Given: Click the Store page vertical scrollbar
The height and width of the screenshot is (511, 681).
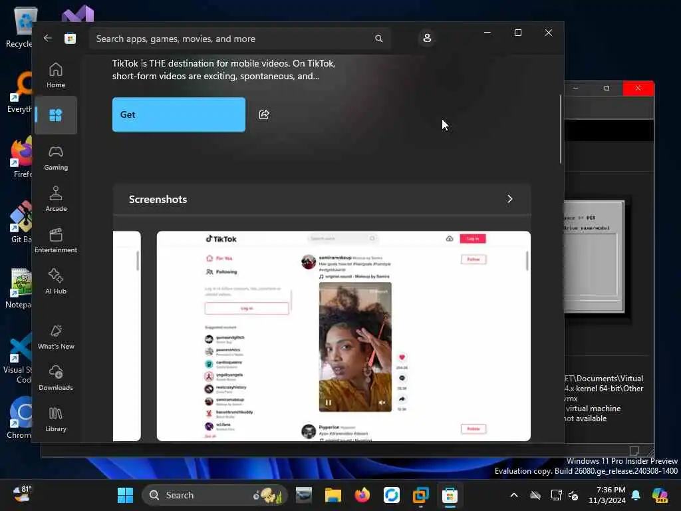Looking at the screenshot, I should point(560,129).
